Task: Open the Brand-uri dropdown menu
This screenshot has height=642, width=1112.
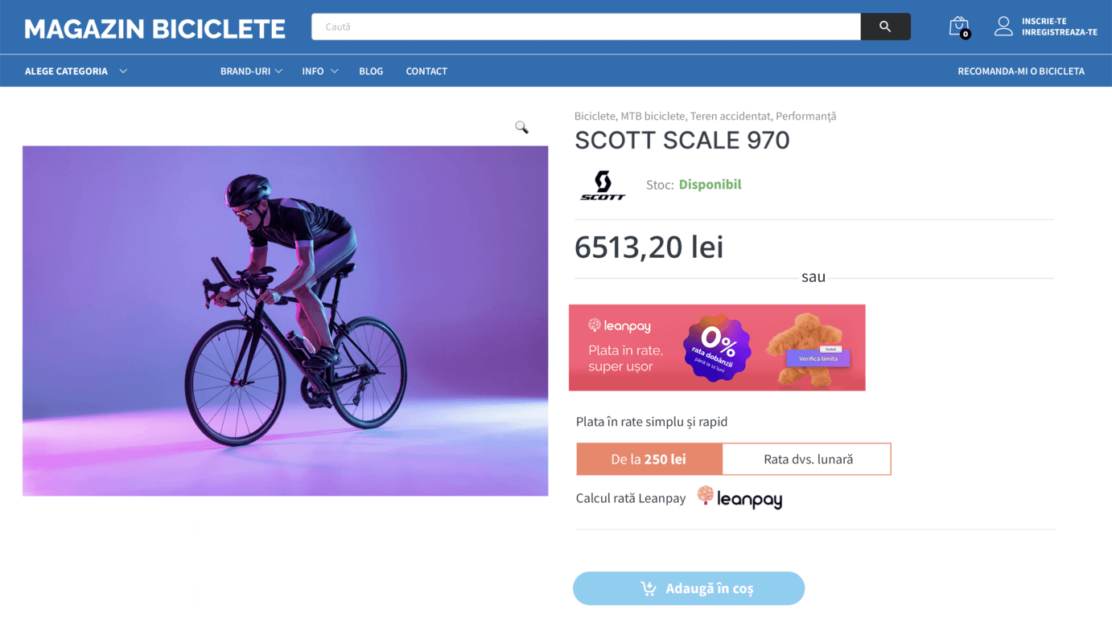Action: pos(251,71)
